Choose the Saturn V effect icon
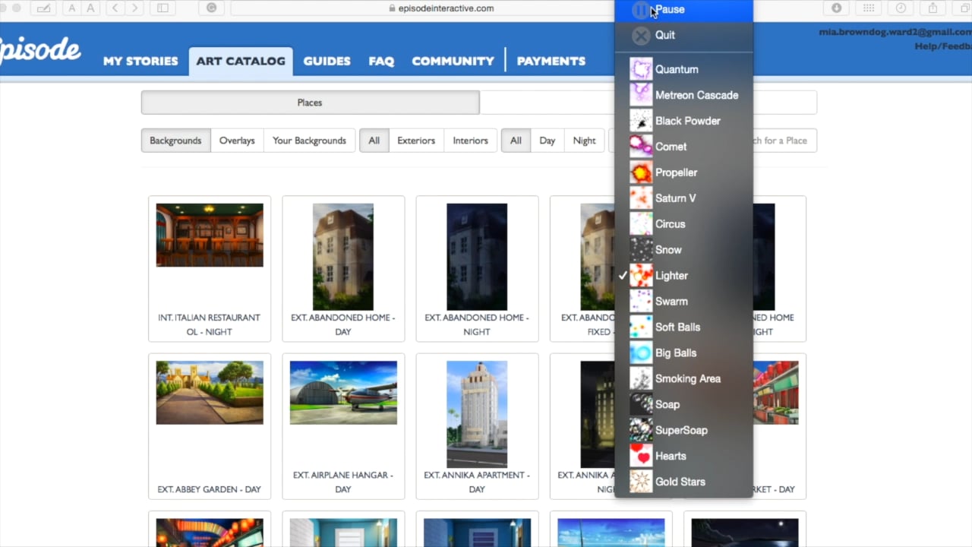972x547 pixels. pyautogui.click(x=641, y=198)
